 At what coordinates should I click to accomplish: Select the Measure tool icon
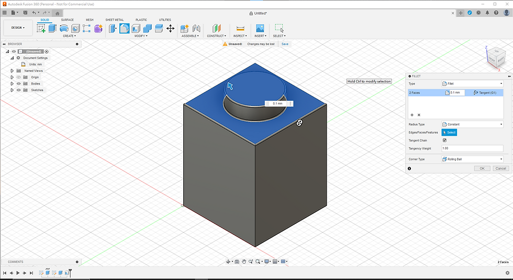(240, 28)
